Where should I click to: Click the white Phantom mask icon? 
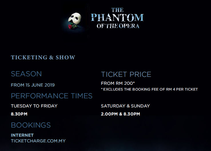click(x=75, y=18)
